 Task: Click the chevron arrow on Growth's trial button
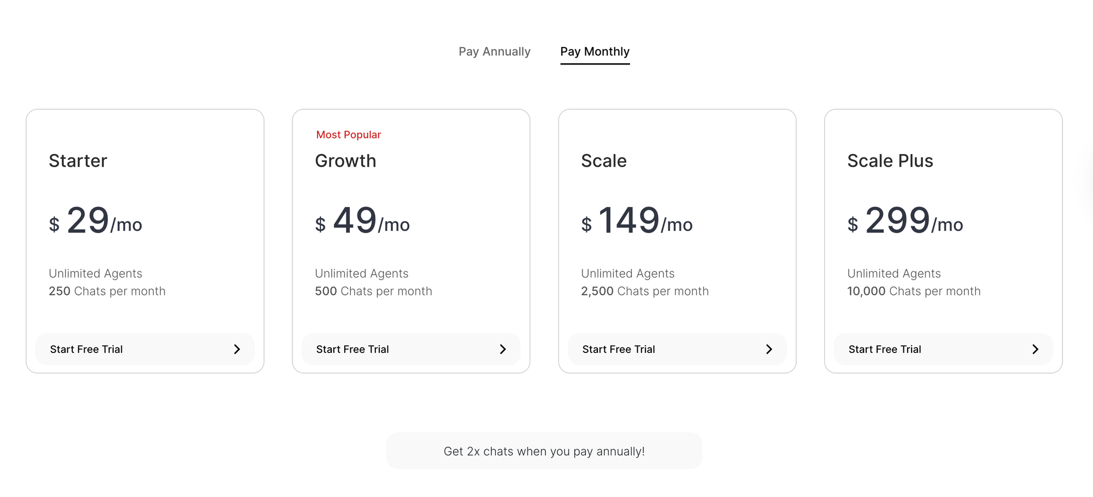point(503,349)
